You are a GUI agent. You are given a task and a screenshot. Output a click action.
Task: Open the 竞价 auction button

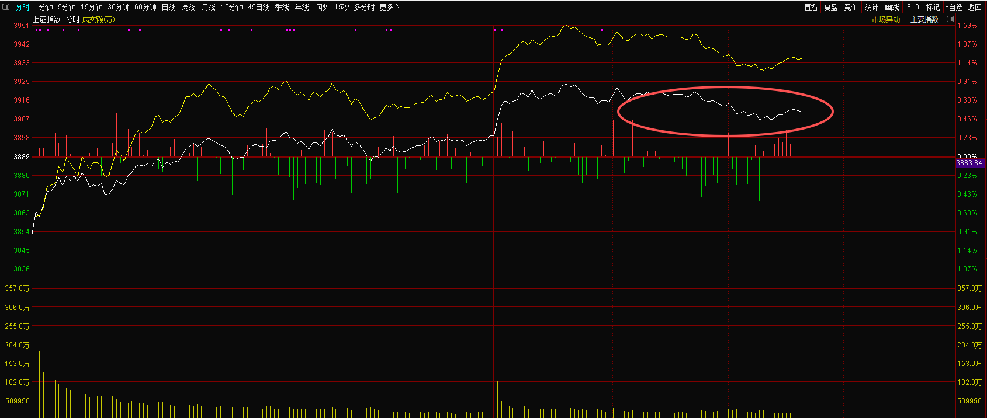[851, 7]
